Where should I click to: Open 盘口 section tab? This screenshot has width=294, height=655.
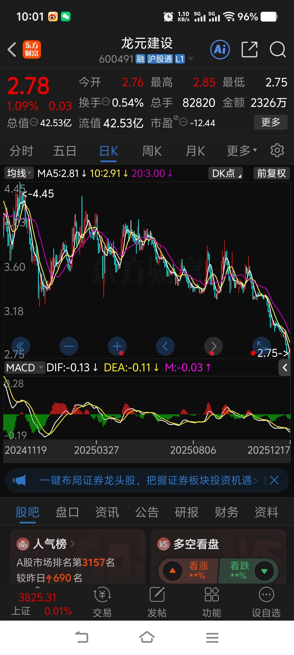click(67, 512)
